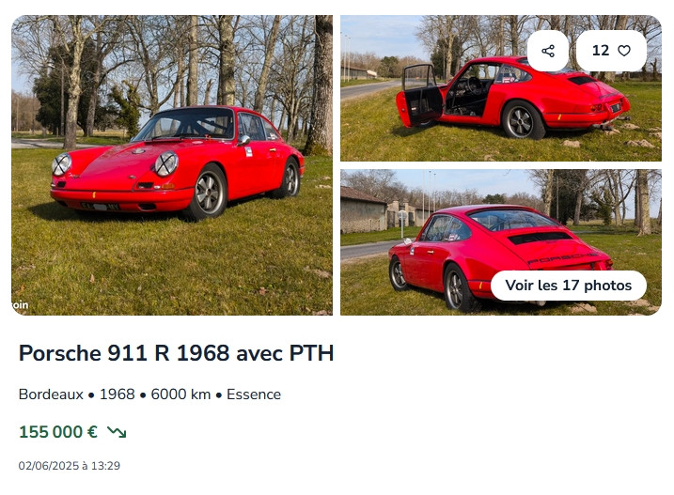Open the photo with open car door
674x495 pixels.
click(x=501, y=88)
